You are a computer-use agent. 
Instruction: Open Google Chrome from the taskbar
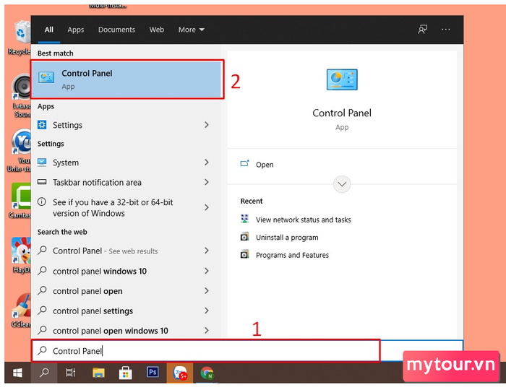pos(207,373)
